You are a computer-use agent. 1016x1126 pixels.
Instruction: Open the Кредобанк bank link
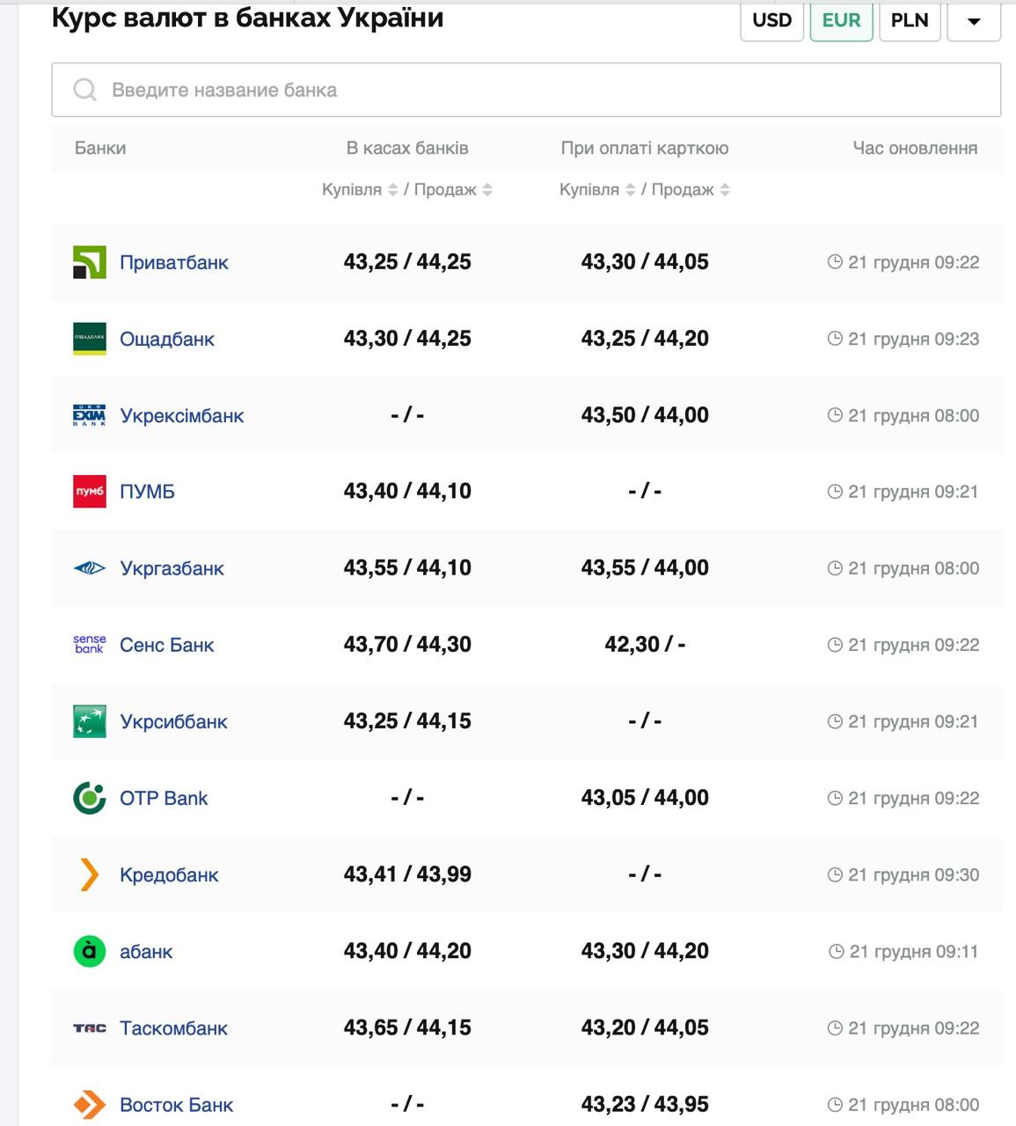click(169, 874)
